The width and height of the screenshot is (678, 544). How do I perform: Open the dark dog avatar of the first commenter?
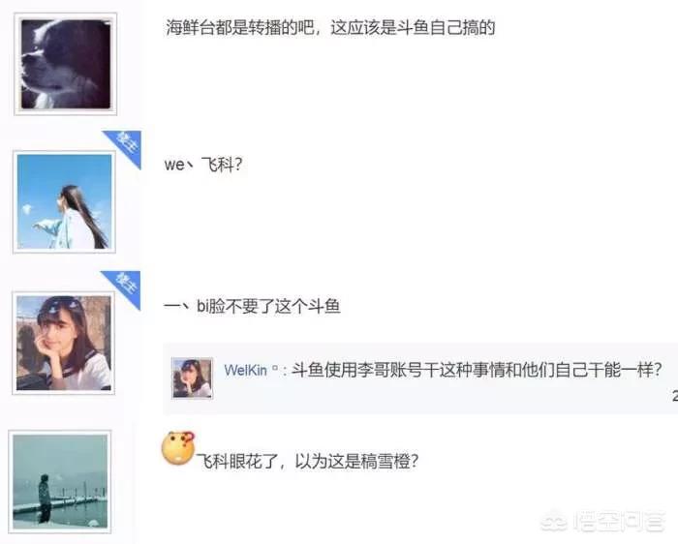65,64
